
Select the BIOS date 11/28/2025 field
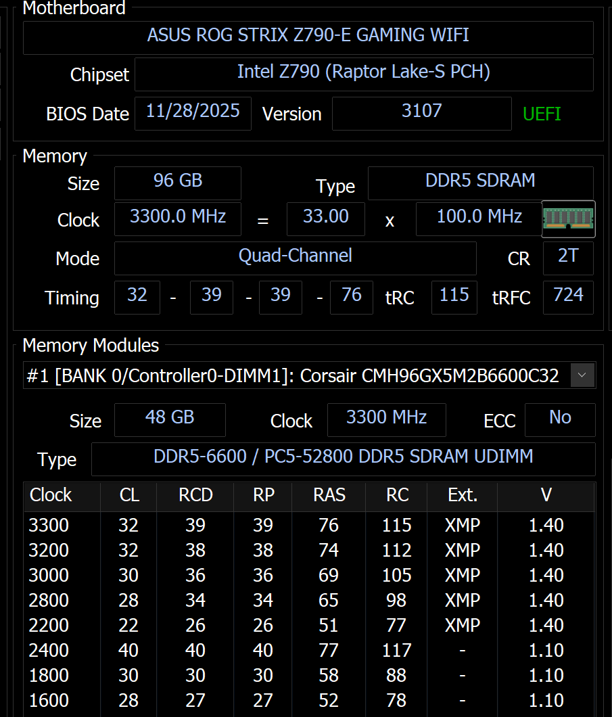coord(193,112)
